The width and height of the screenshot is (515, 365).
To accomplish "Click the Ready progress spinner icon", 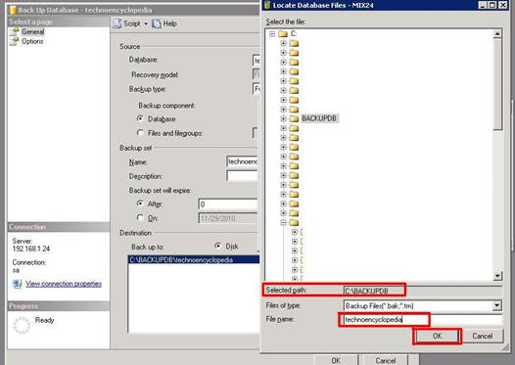I will (22, 325).
